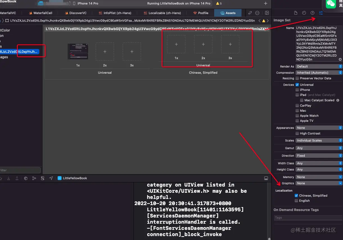
Task: Enable the Mac devices checkbox
Action: [297, 111]
